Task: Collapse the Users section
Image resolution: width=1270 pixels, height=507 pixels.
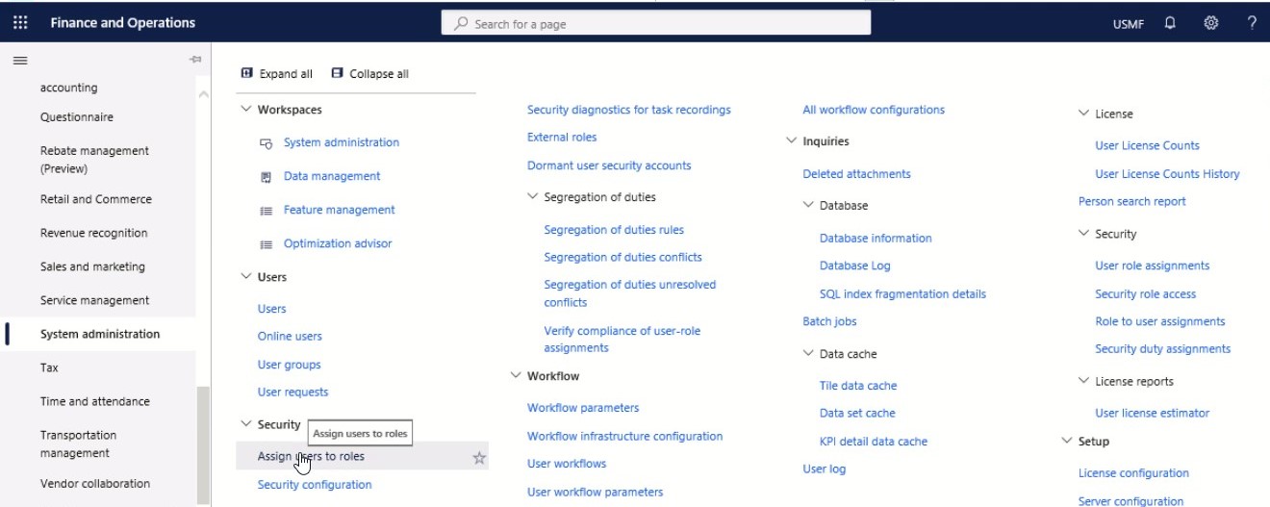Action: (x=246, y=277)
